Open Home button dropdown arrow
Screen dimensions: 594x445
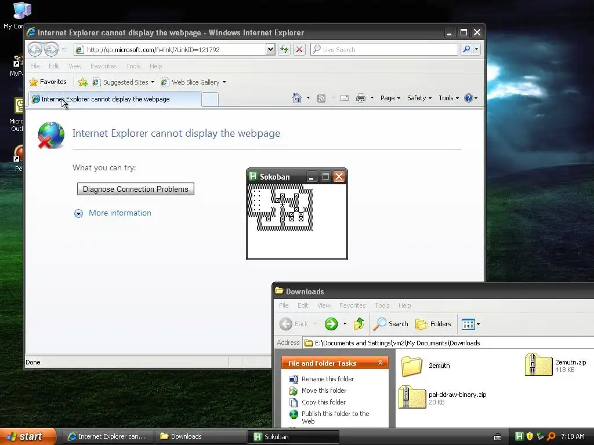tap(308, 98)
